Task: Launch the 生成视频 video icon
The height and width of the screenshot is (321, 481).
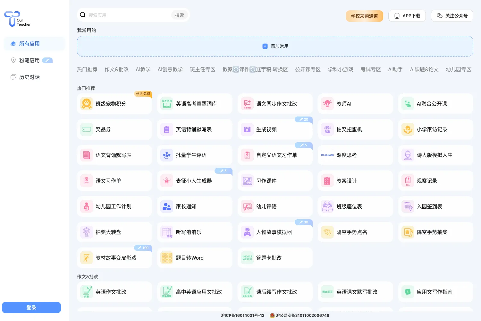Action: pyautogui.click(x=247, y=129)
